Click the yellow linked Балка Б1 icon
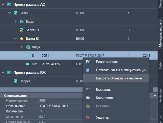Image resolution: width=163 pixels, height=123 pixels. pyautogui.click(x=22, y=30)
